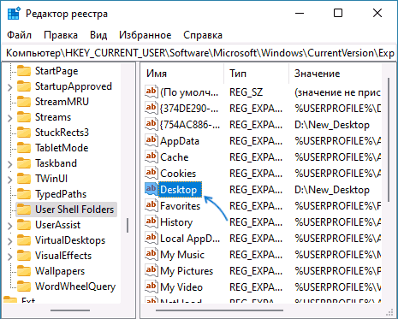Select the Wallpapers folder icon
This screenshot has height=319, width=398.
[x=24, y=271]
